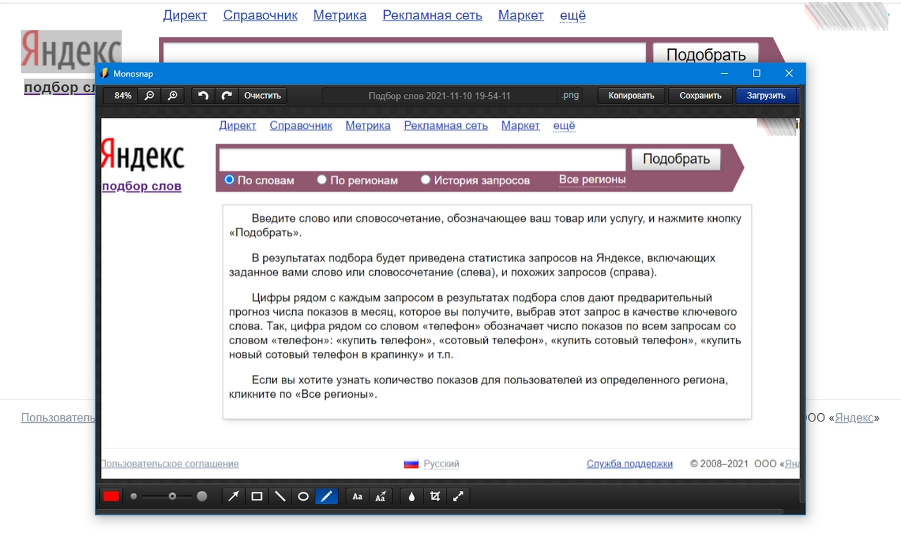
Task: Click grey Яндекс logo in browser page
Action: pos(71,51)
